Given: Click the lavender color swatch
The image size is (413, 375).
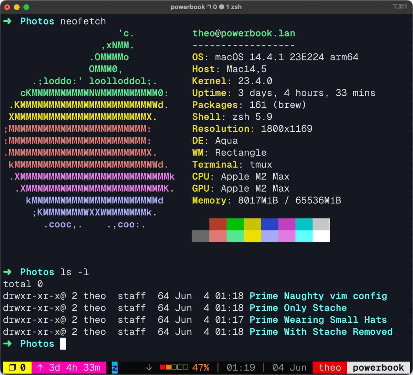Looking at the screenshot, I should coord(269,236).
